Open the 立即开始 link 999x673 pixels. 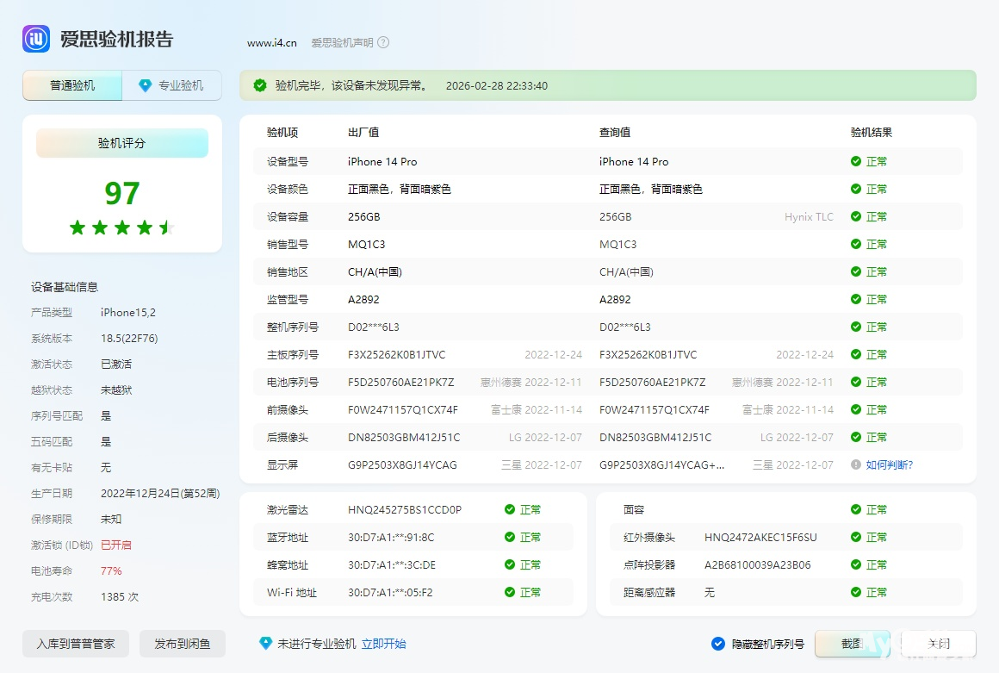point(383,644)
